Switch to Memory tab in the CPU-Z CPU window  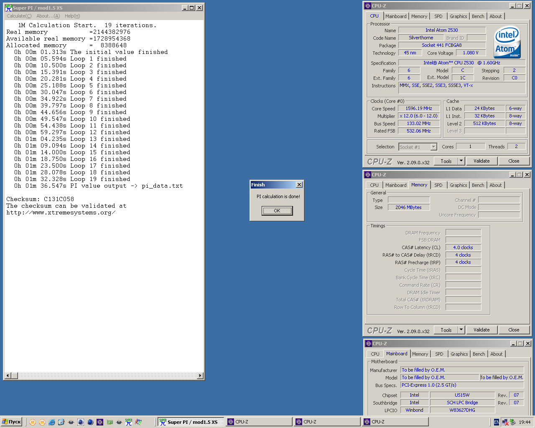click(419, 16)
